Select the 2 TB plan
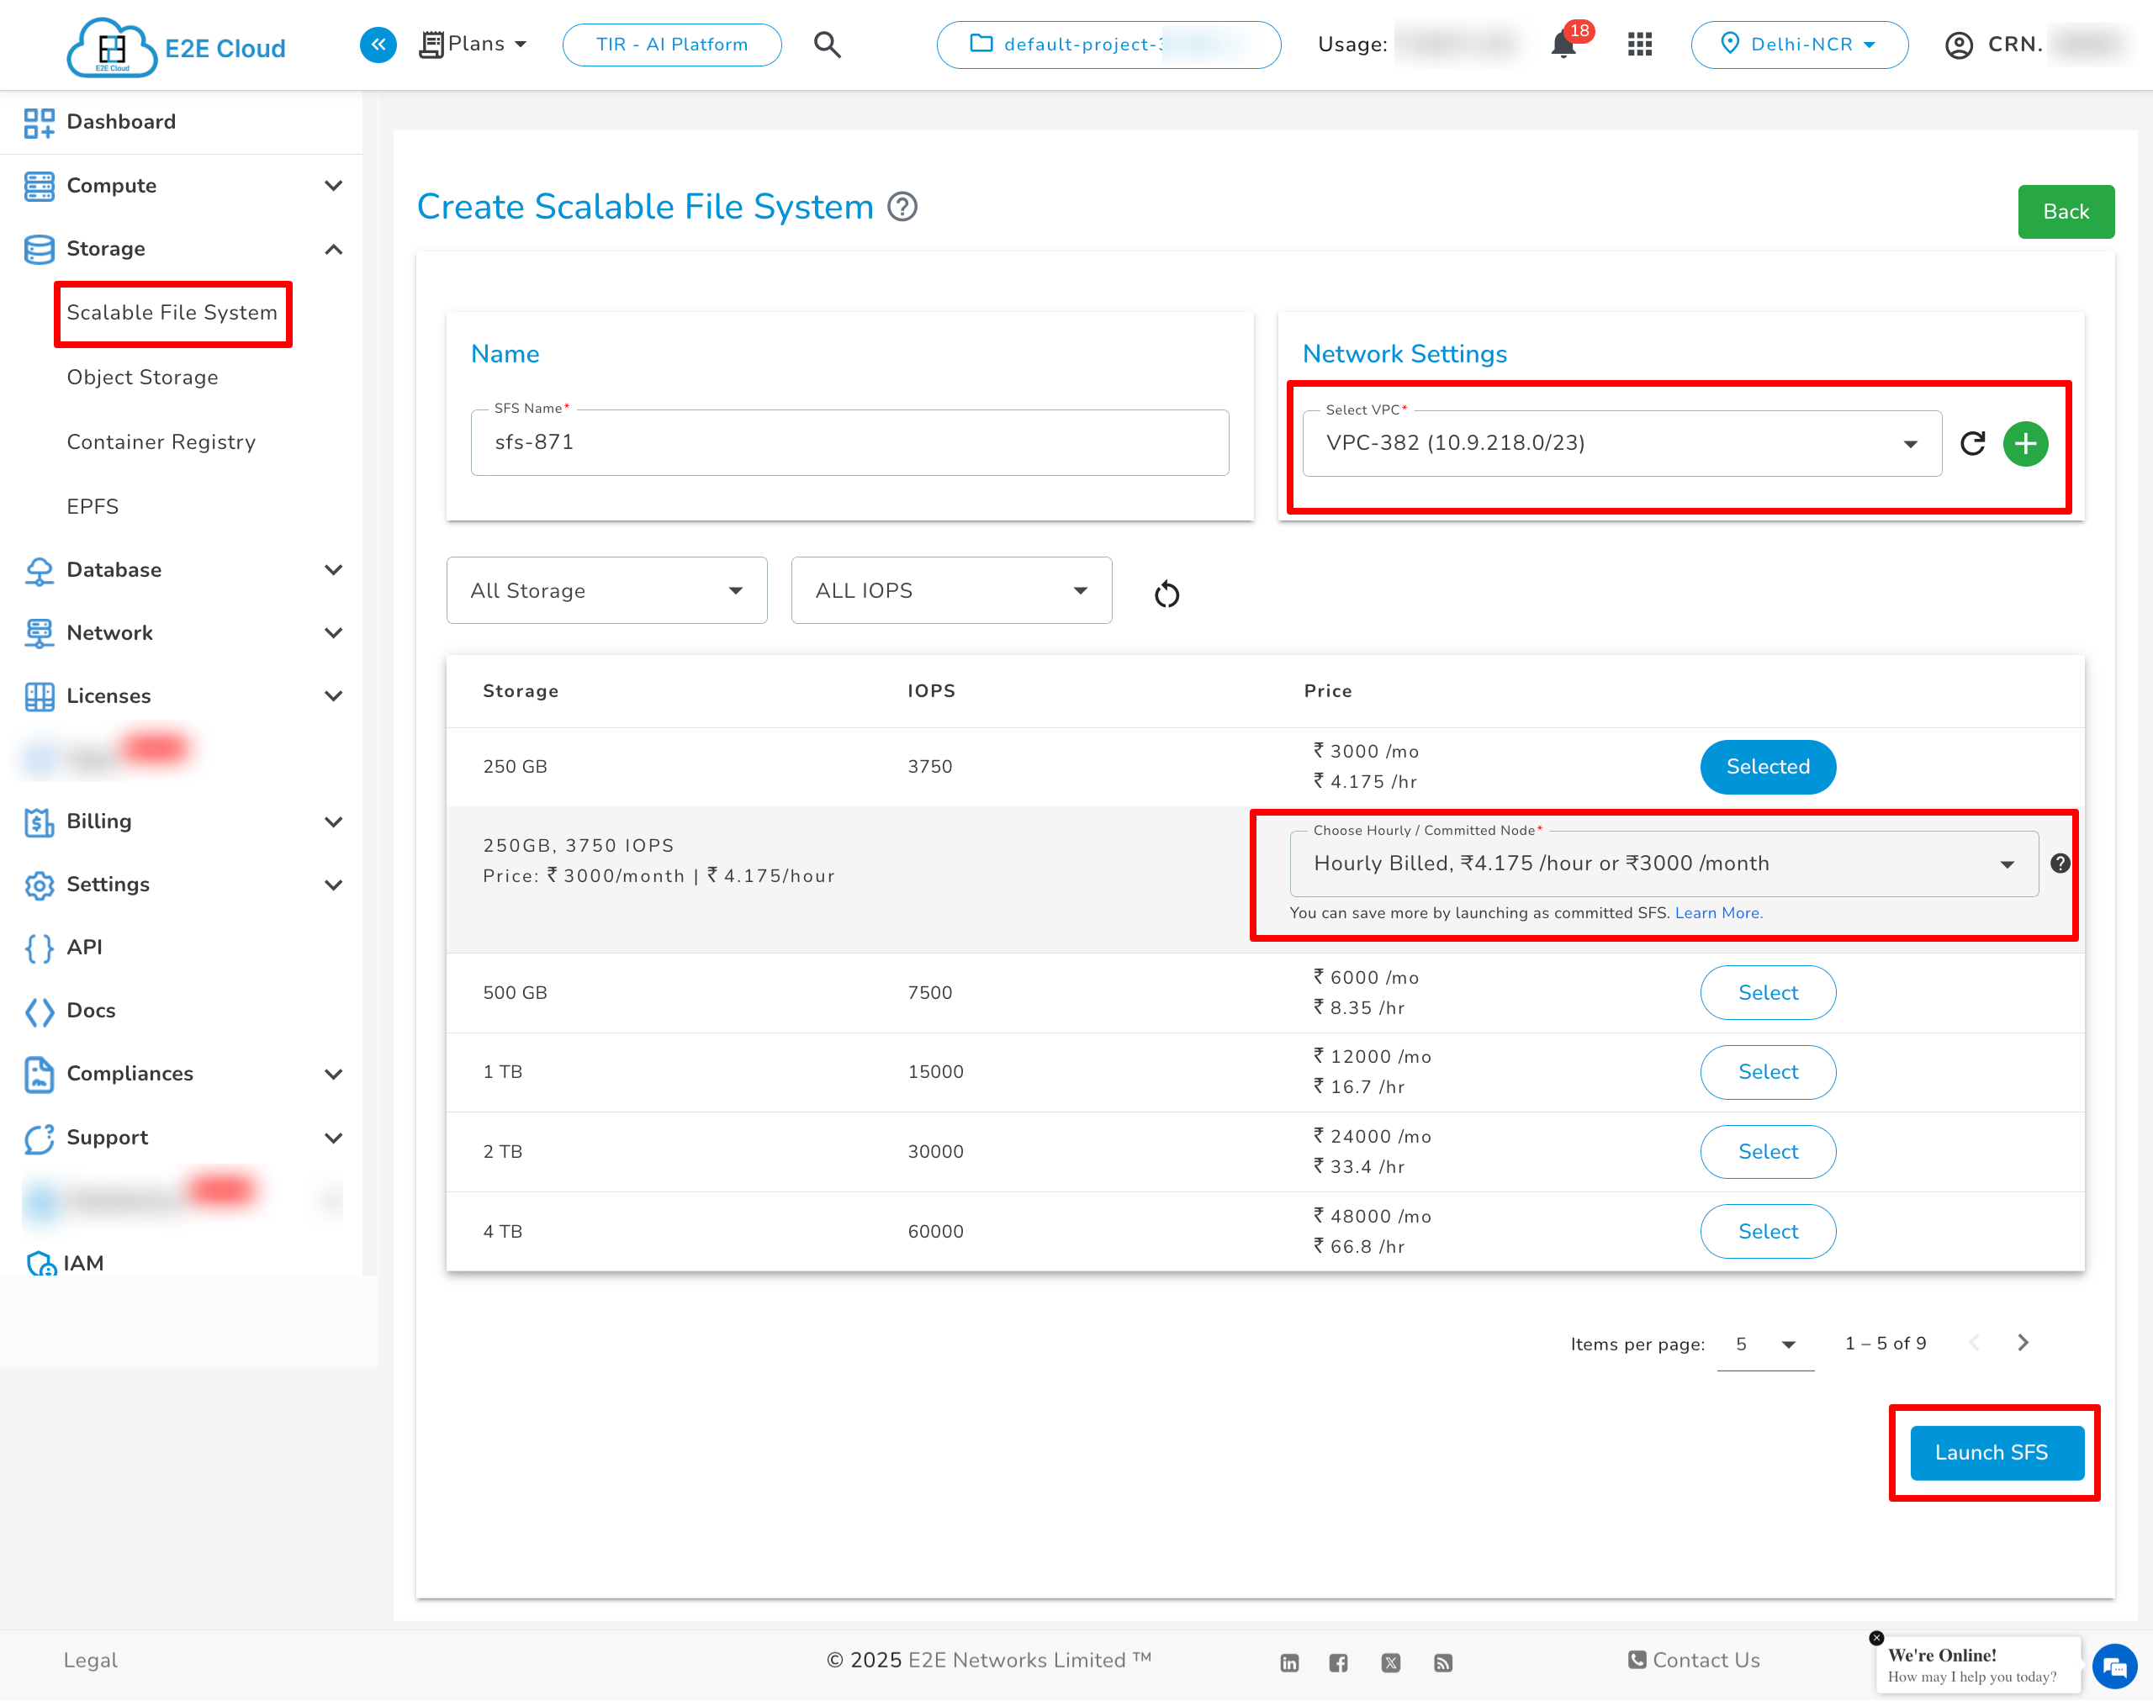The image size is (2153, 1701). tap(1768, 1152)
